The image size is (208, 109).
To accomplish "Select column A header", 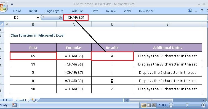I will point(7,24).
